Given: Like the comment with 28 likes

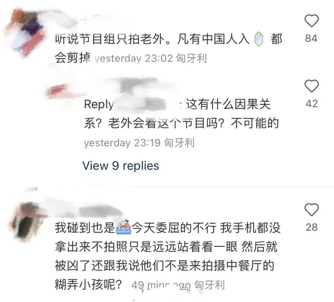Looking at the screenshot, I should 311,210.
